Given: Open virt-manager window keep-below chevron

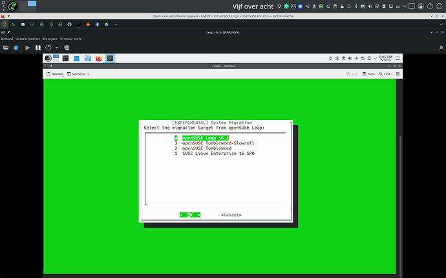Looking at the screenshot, I should point(432,32).
